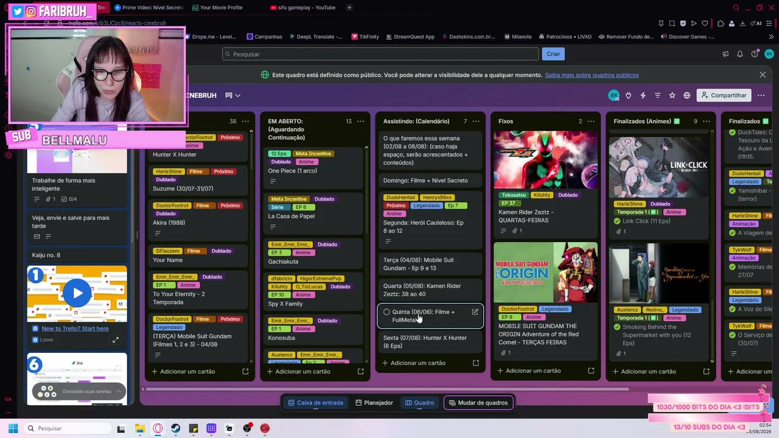Create from template in Finalizados (Animes) list

click(706, 372)
